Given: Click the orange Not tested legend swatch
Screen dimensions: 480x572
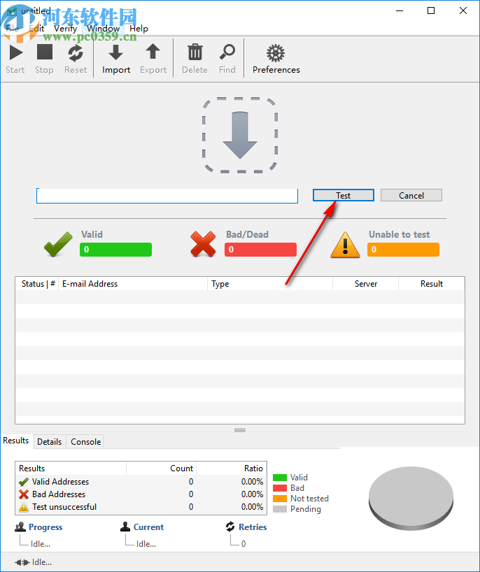Looking at the screenshot, I should [x=280, y=499].
